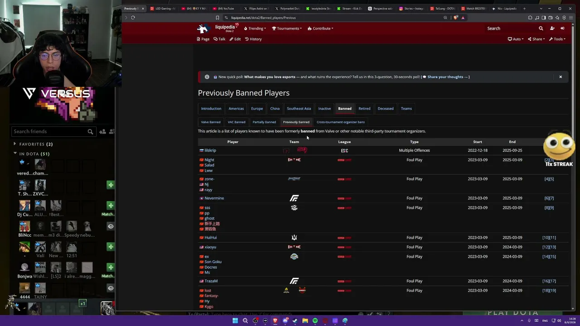Open the Auto theme dropdown

(516, 39)
